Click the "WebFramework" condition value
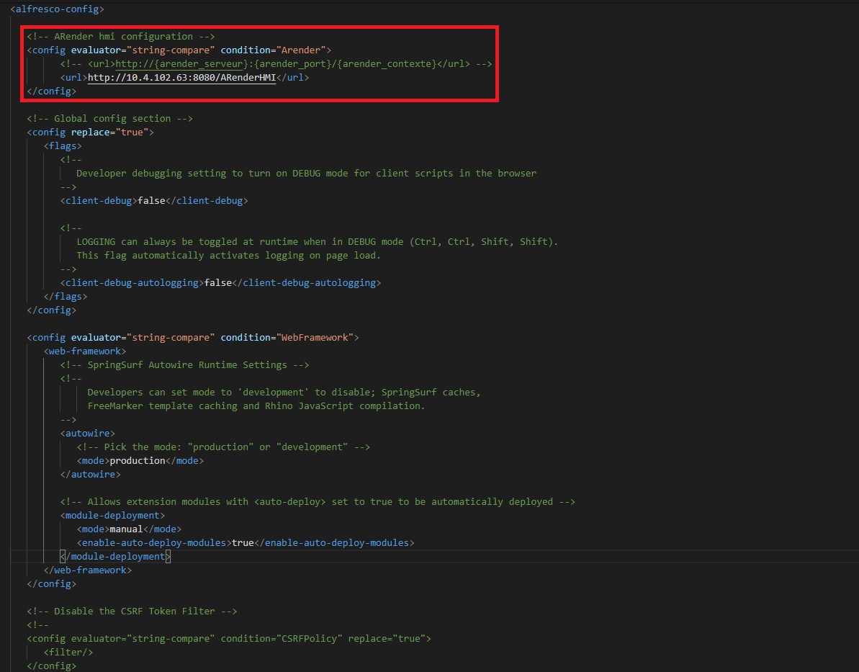 pyautogui.click(x=314, y=338)
